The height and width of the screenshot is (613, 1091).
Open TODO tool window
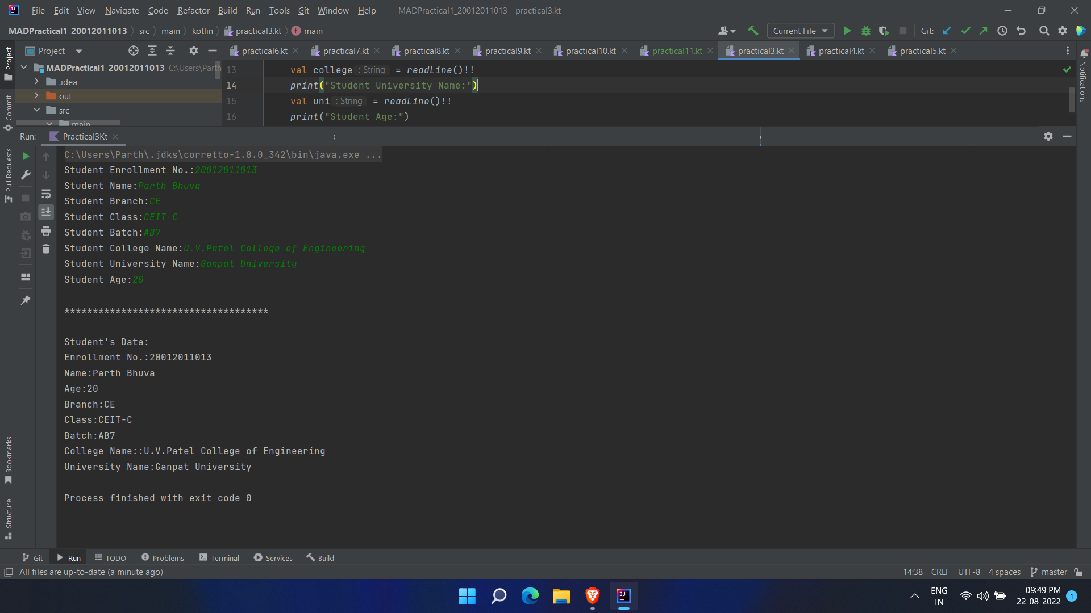(x=110, y=558)
